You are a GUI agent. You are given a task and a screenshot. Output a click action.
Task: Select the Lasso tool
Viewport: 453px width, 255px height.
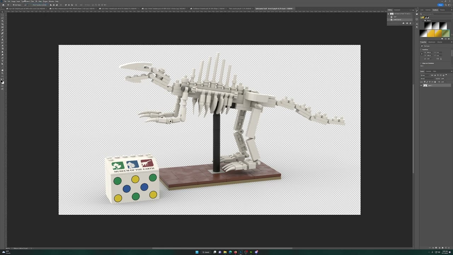click(2, 18)
